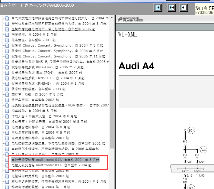Click the scroll-up arrow of the tree list

(112, 18)
